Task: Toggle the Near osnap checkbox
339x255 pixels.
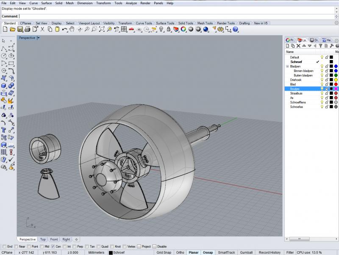Action: pos(16,247)
